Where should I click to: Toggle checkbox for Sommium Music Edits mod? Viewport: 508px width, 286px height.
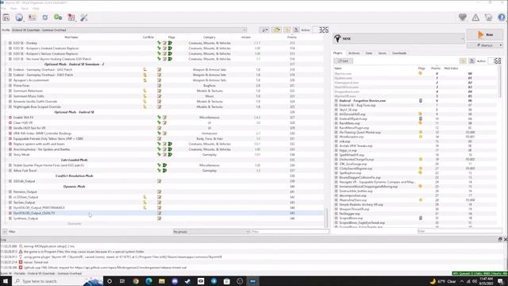coord(10,96)
